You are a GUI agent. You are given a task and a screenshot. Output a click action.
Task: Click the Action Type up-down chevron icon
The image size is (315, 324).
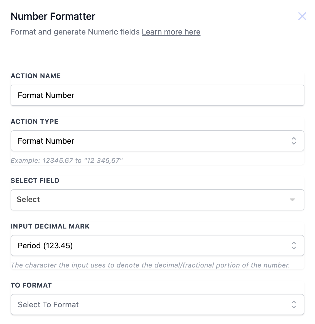294,141
